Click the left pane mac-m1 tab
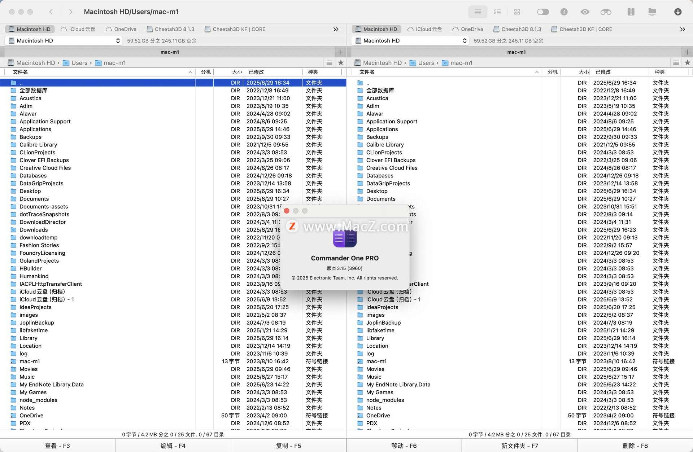This screenshot has width=693, height=452. 170,52
